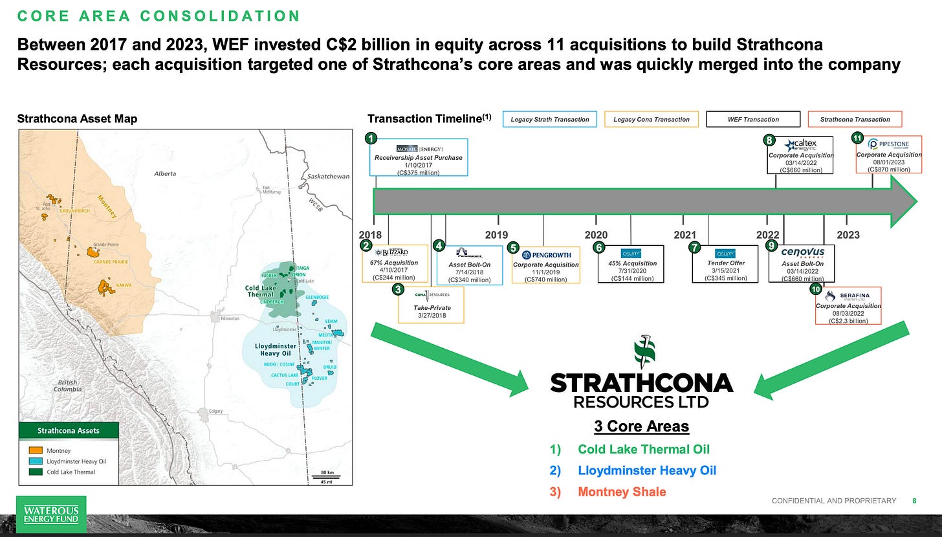
Task: Click the CONFIDENTIAL AND PROPRIETARY footer text
Action: pyautogui.click(x=834, y=500)
